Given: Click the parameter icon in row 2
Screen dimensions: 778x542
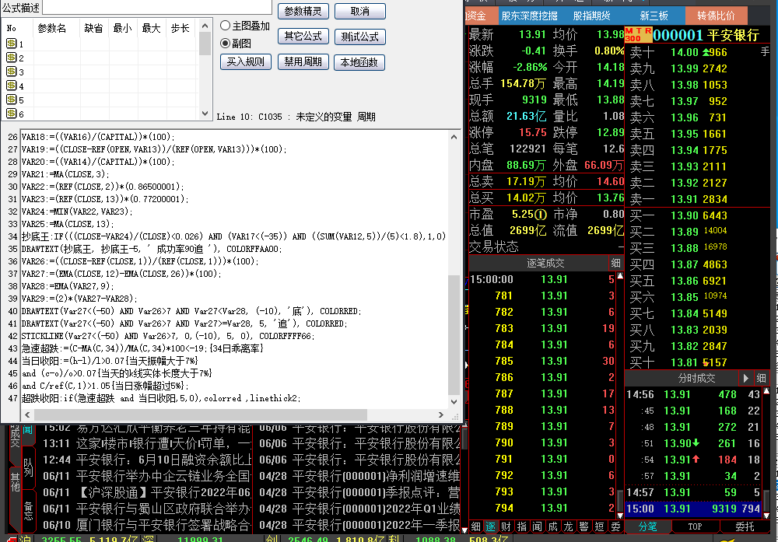Looking at the screenshot, I should pyautogui.click(x=12, y=58).
